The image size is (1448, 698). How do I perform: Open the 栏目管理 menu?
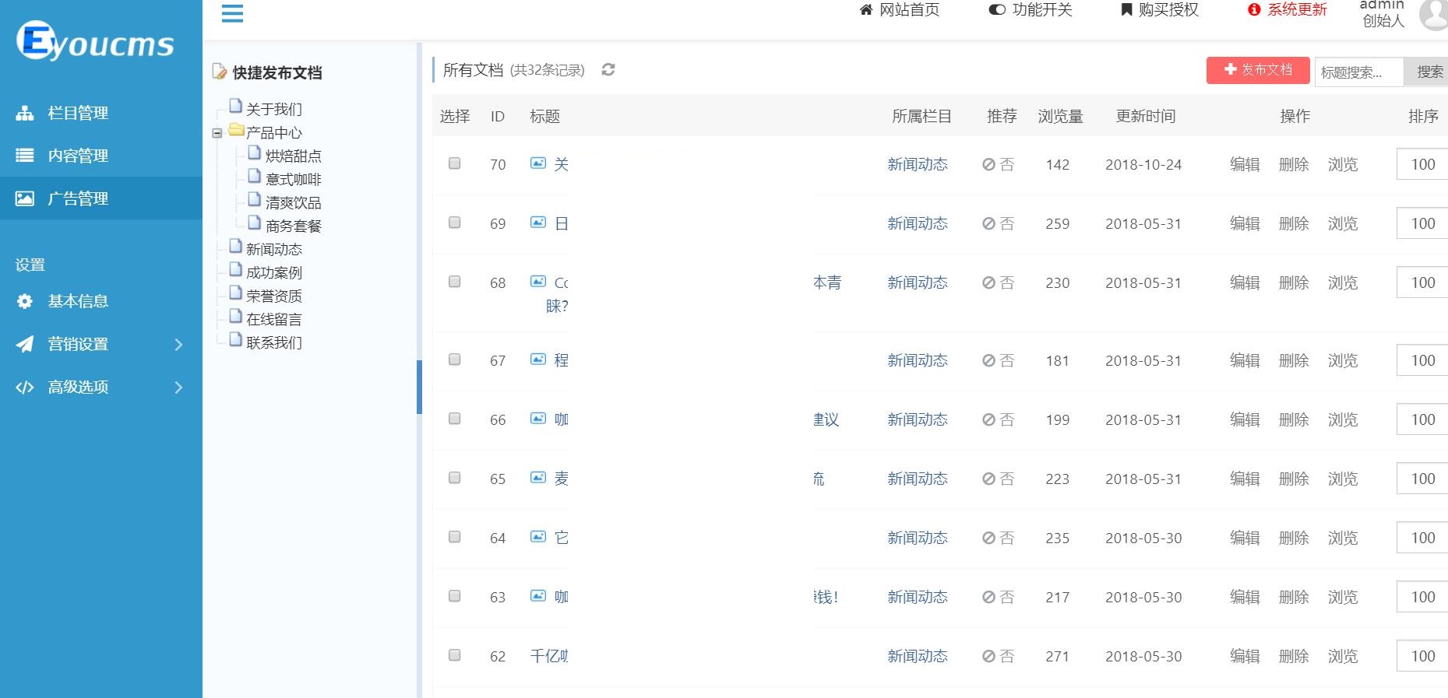101,113
